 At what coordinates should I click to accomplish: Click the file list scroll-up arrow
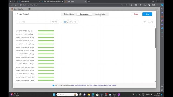155,27
